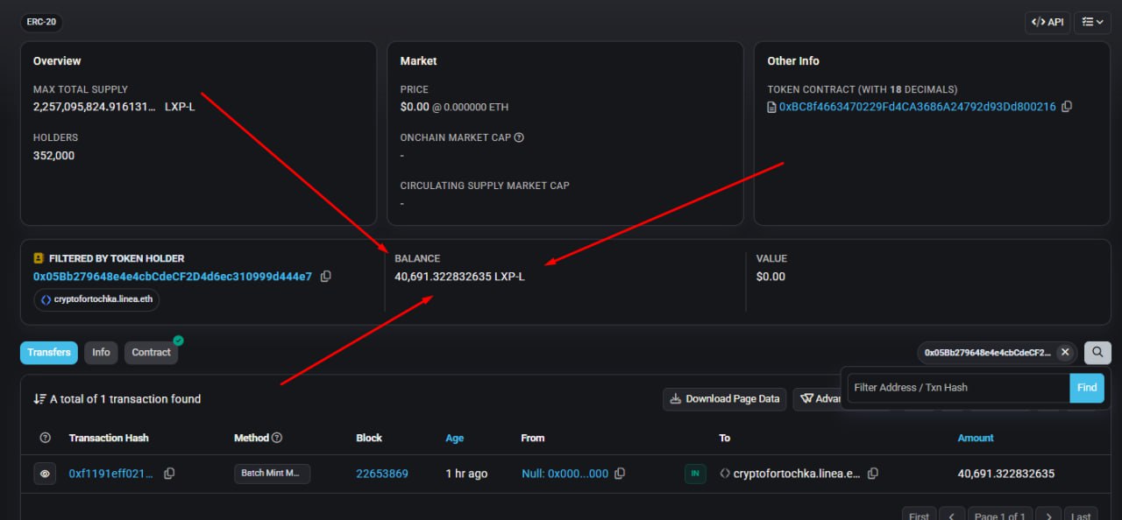Copy the transaction hash
Viewport: 1122px width, 520px height.
[x=169, y=474]
